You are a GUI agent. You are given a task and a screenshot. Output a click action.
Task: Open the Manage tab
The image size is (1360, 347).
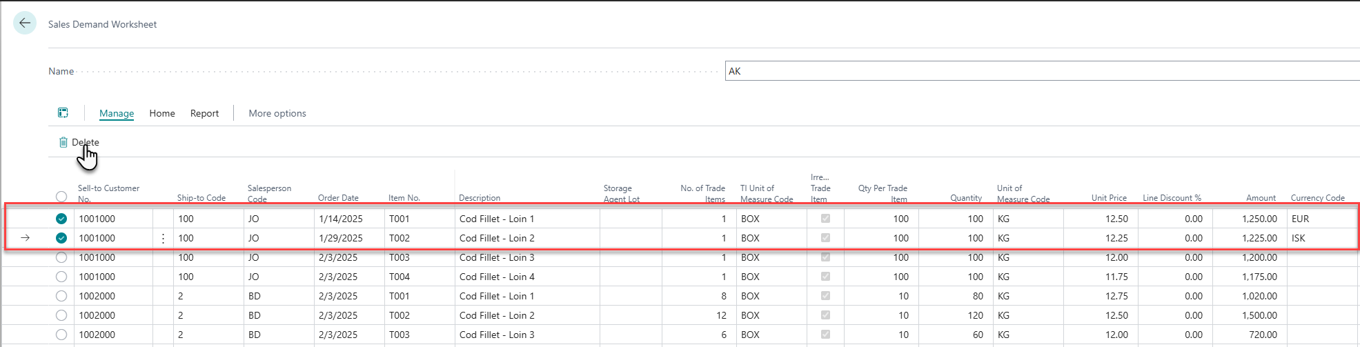pos(117,113)
